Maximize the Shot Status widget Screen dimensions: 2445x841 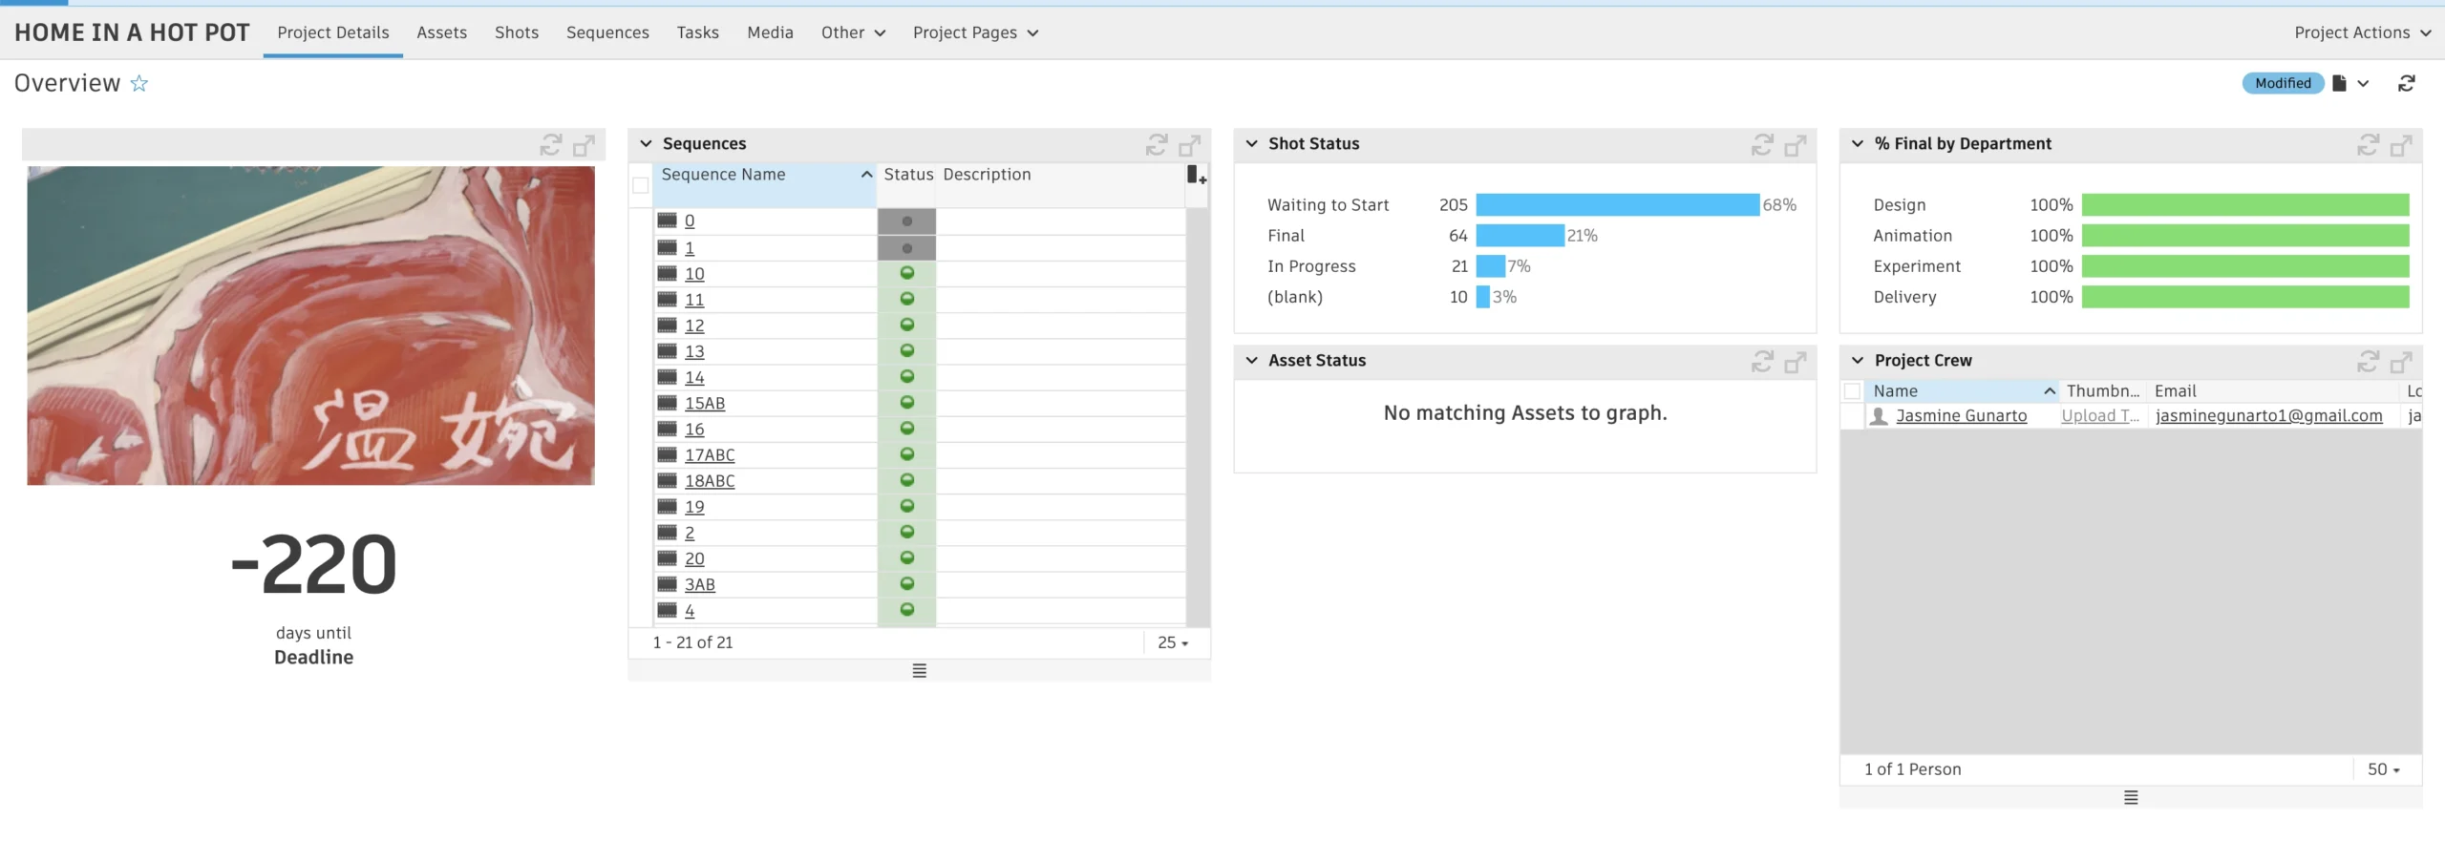(x=1795, y=145)
